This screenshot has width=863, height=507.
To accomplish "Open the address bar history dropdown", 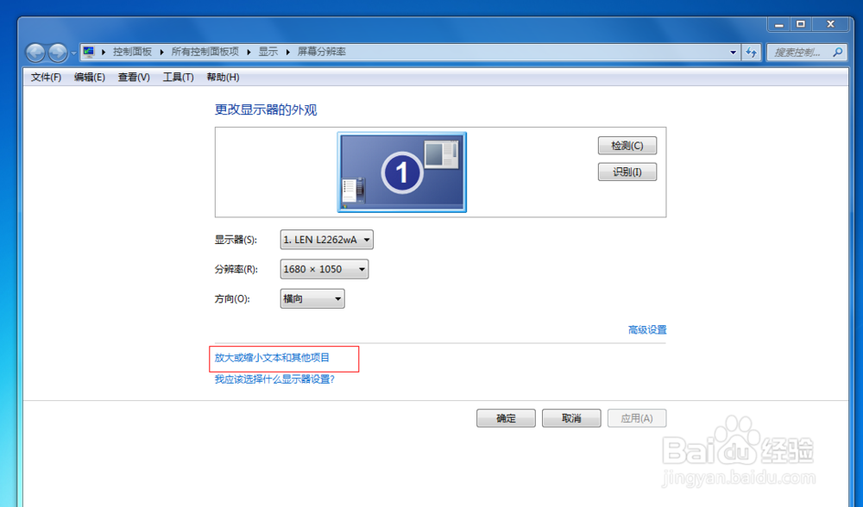I will tap(733, 52).
